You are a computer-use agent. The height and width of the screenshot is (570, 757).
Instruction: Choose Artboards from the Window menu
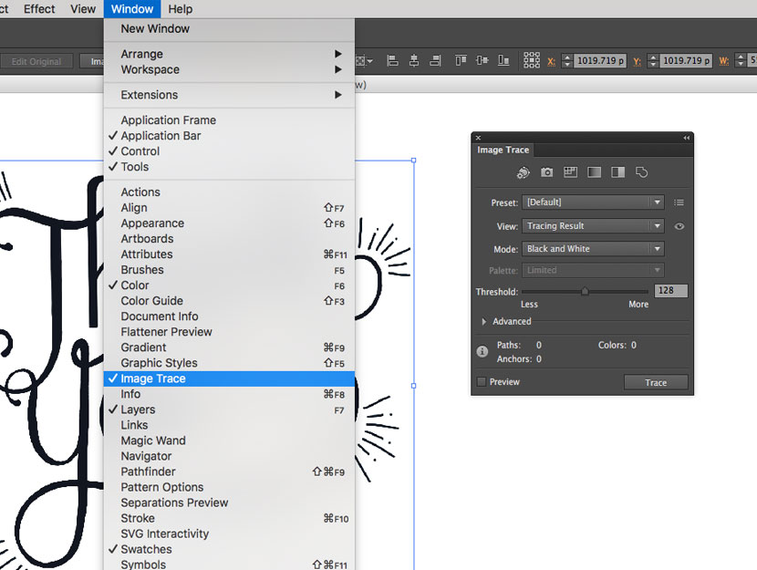(x=229, y=238)
